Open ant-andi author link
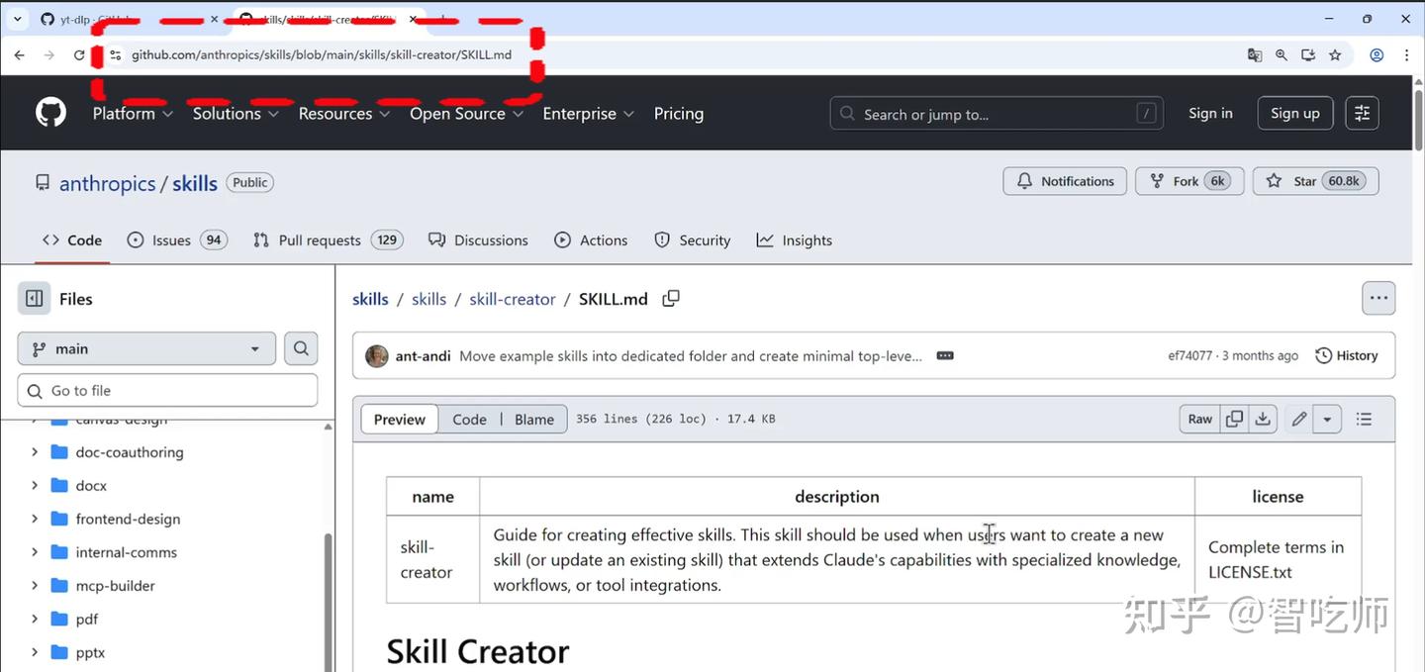Screen dimensions: 1425x672 [423, 356]
